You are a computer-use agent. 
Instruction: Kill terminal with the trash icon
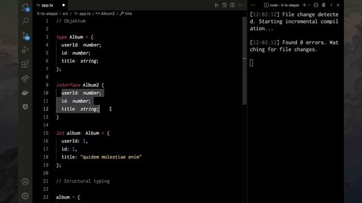point(324,5)
